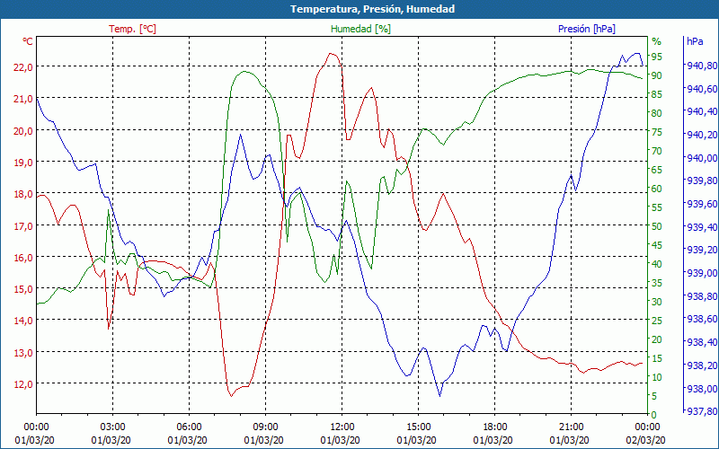Click the 20 humidity axis value
Screen dimensions: 719x449
point(657,339)
